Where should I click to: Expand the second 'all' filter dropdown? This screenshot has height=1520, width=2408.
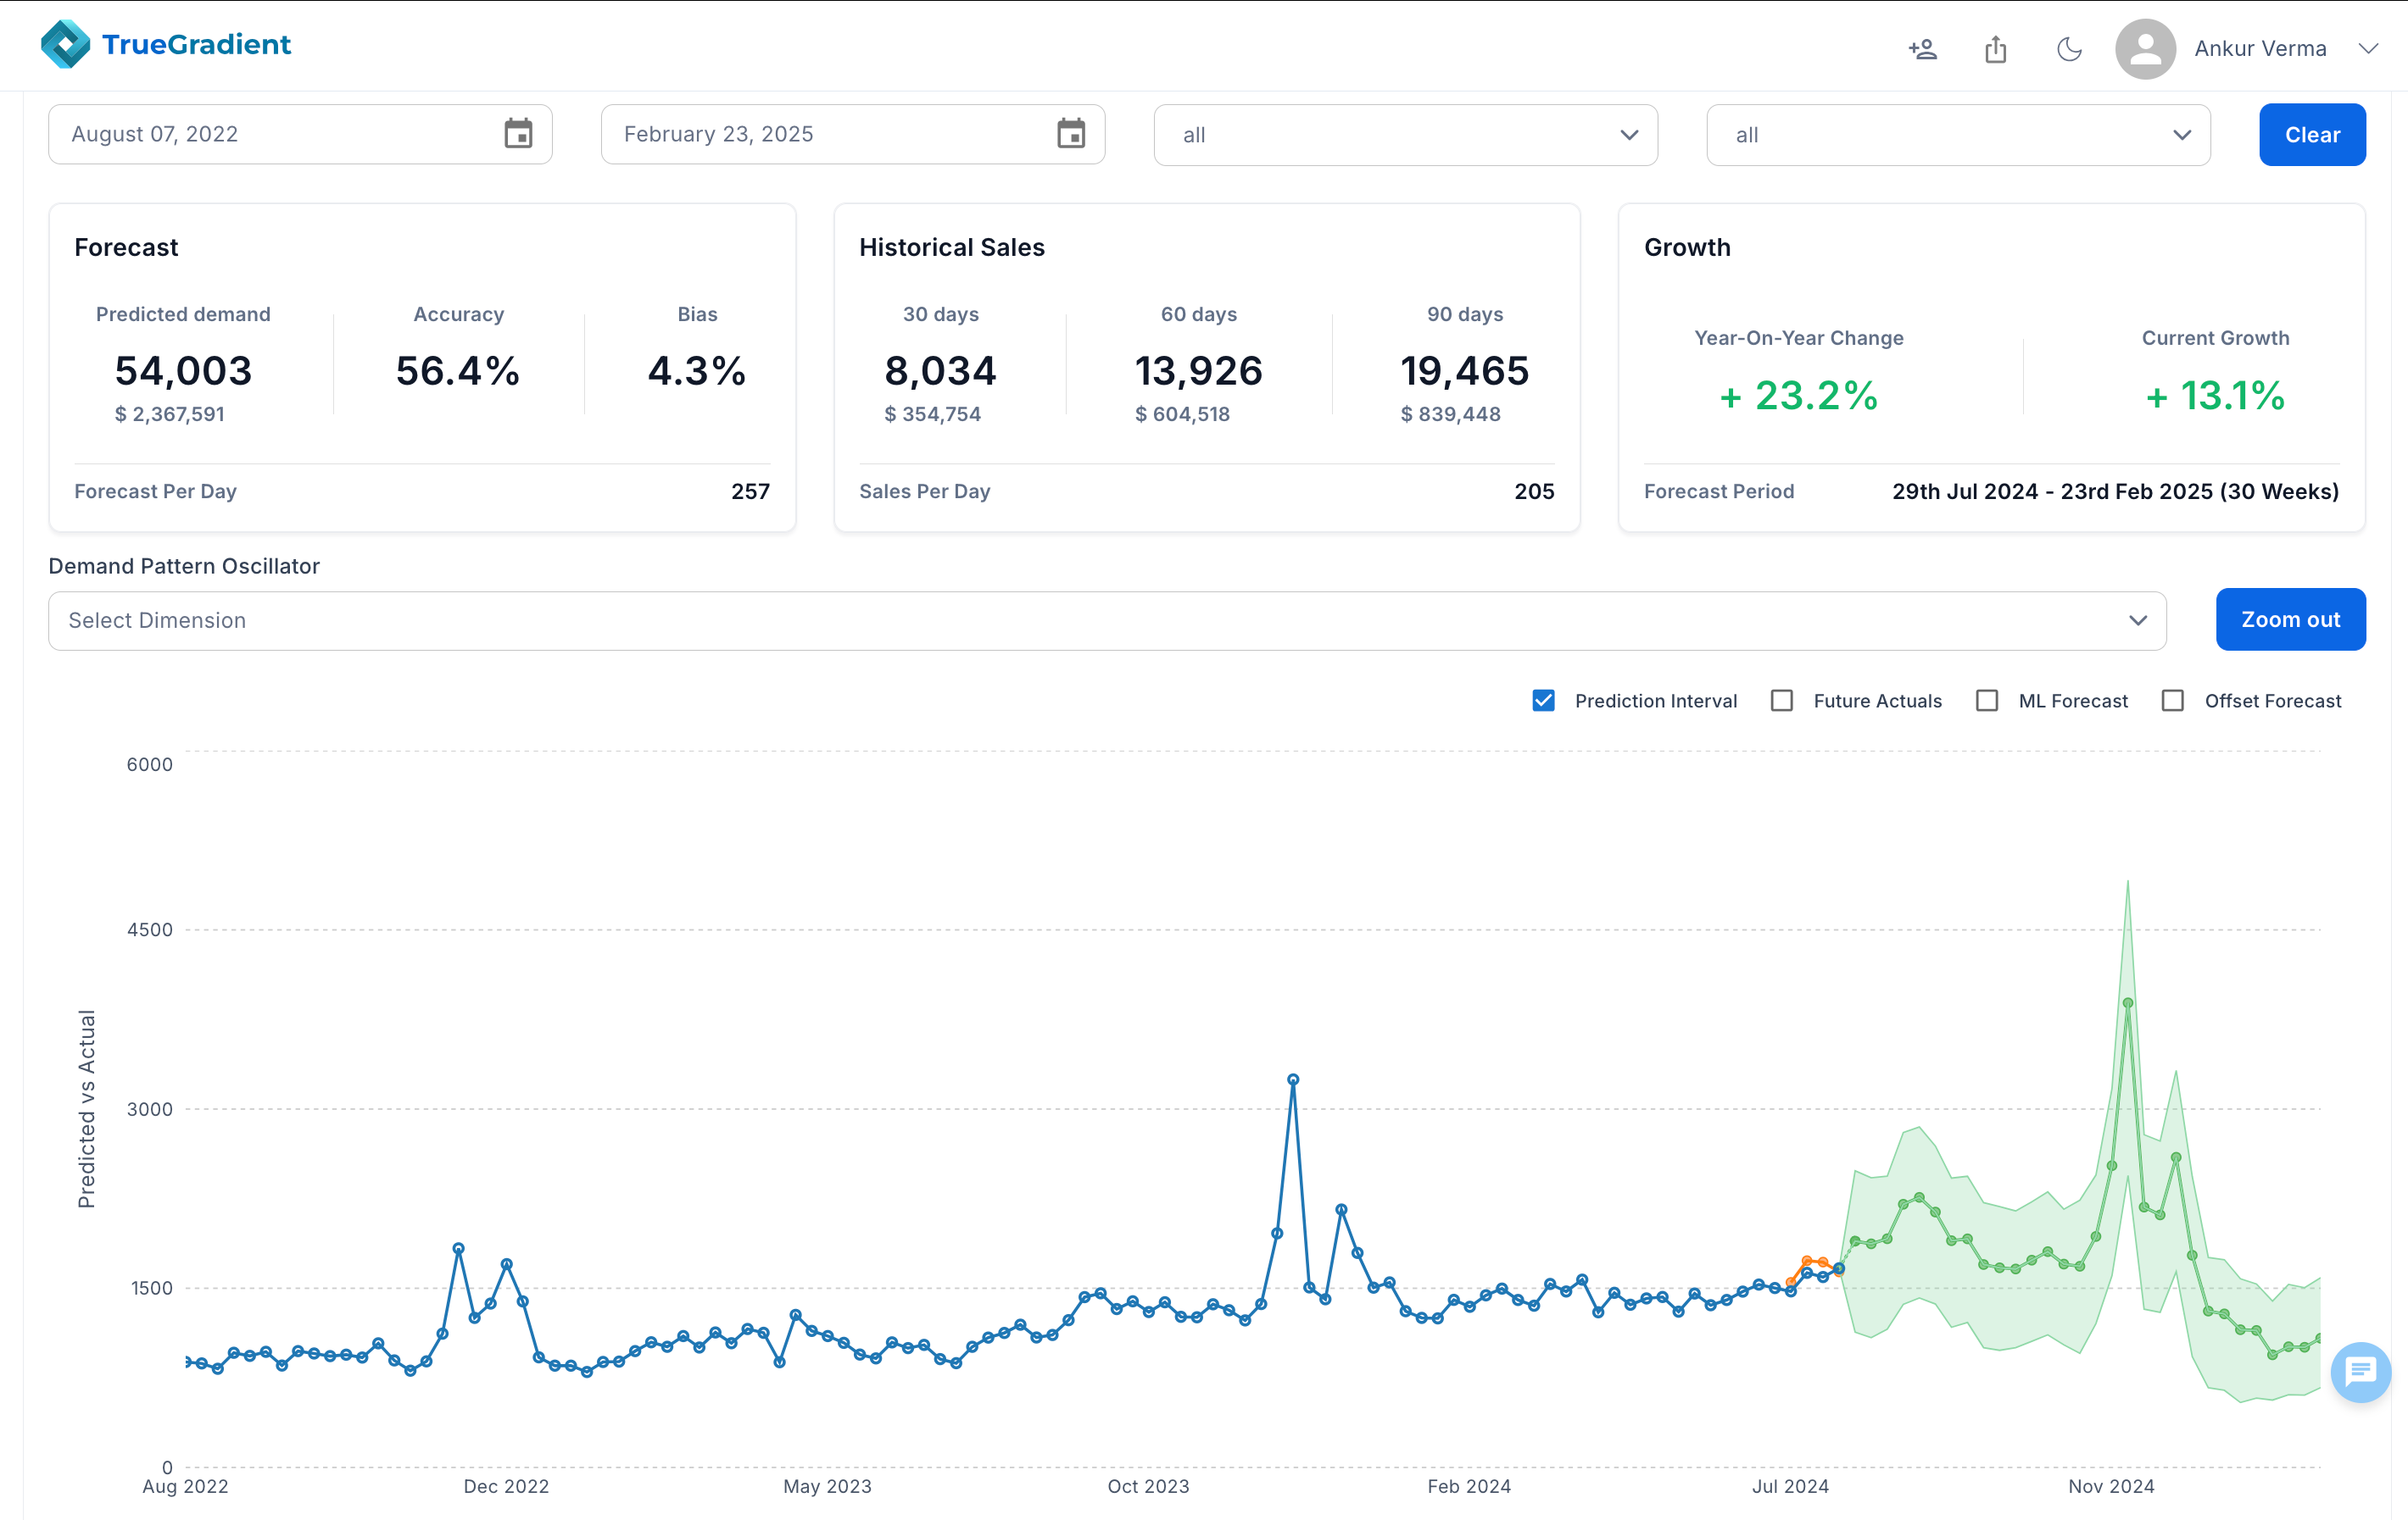coord(1957,135)
